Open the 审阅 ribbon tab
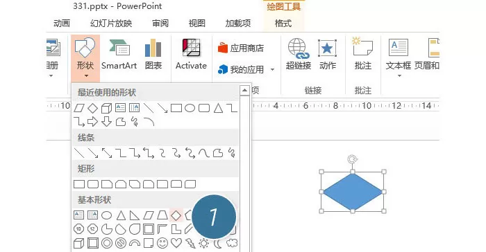The image size is (486, 252). tap(160, 24)
